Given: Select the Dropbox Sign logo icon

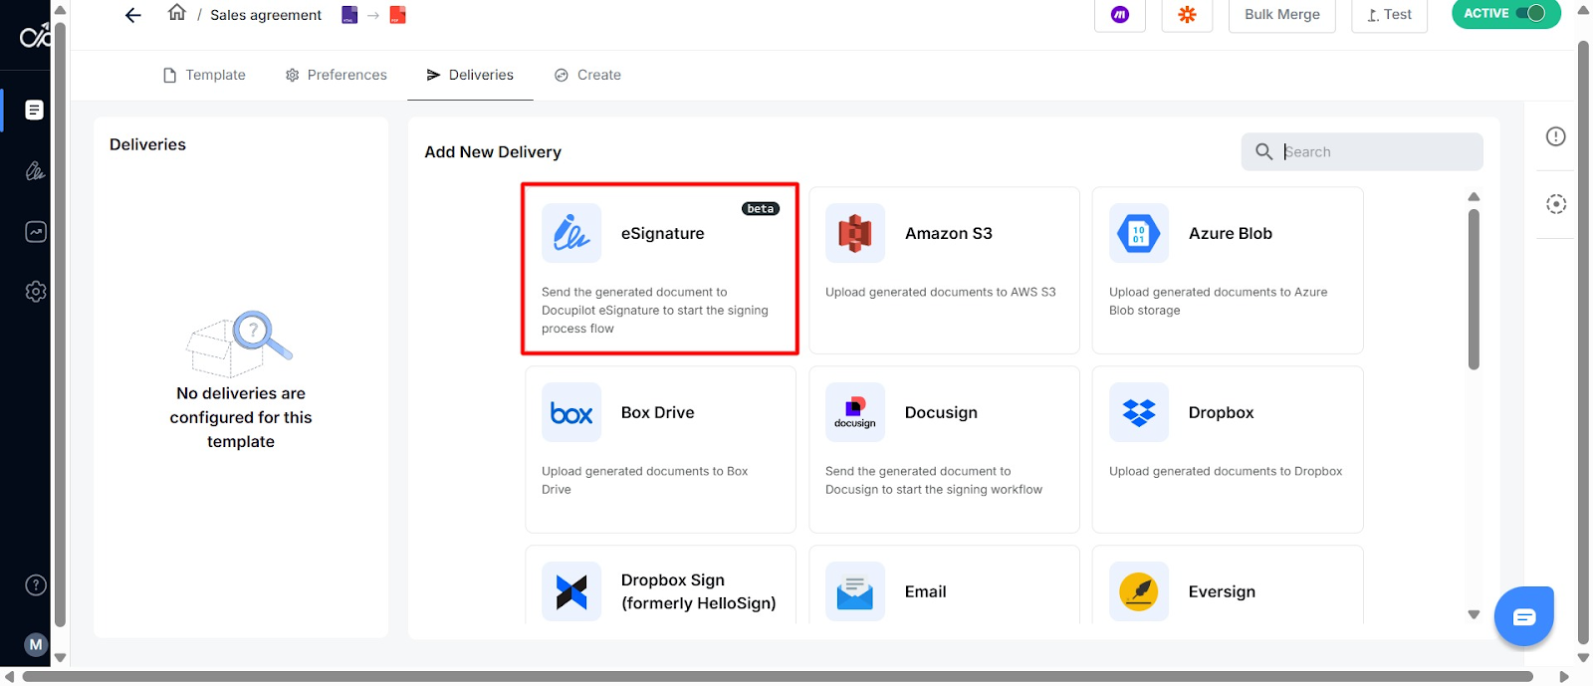Looking at the screenshot, I should pyautogui.click(x=571, y=591).
